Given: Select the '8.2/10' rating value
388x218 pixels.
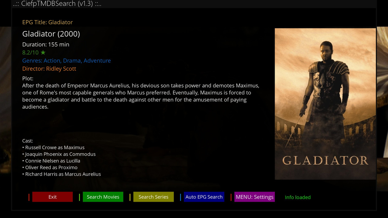Looking at the screenshot, I should [x=31, y=52].
